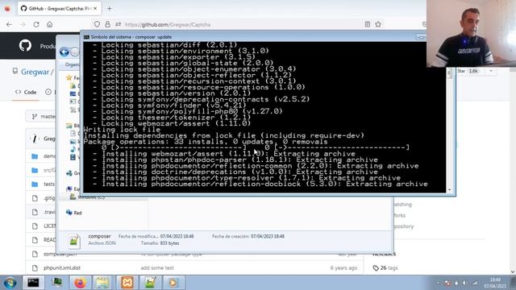
Task: Click the Explorer back arrow button
Action: pos(64,52)
